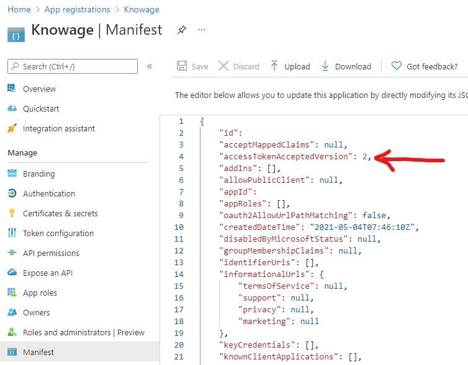
Task: Open Token configuration menu item
Action: (x=58, y=233)
